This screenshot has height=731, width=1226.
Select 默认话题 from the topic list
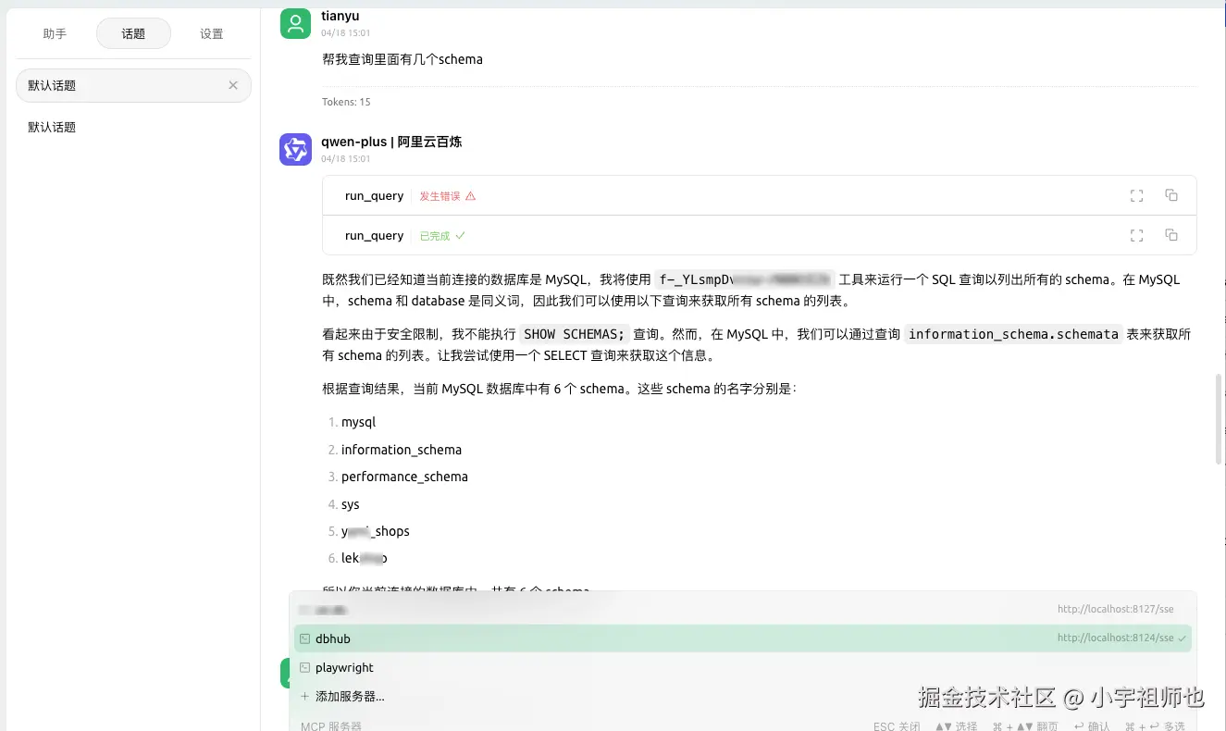(51, 127)
